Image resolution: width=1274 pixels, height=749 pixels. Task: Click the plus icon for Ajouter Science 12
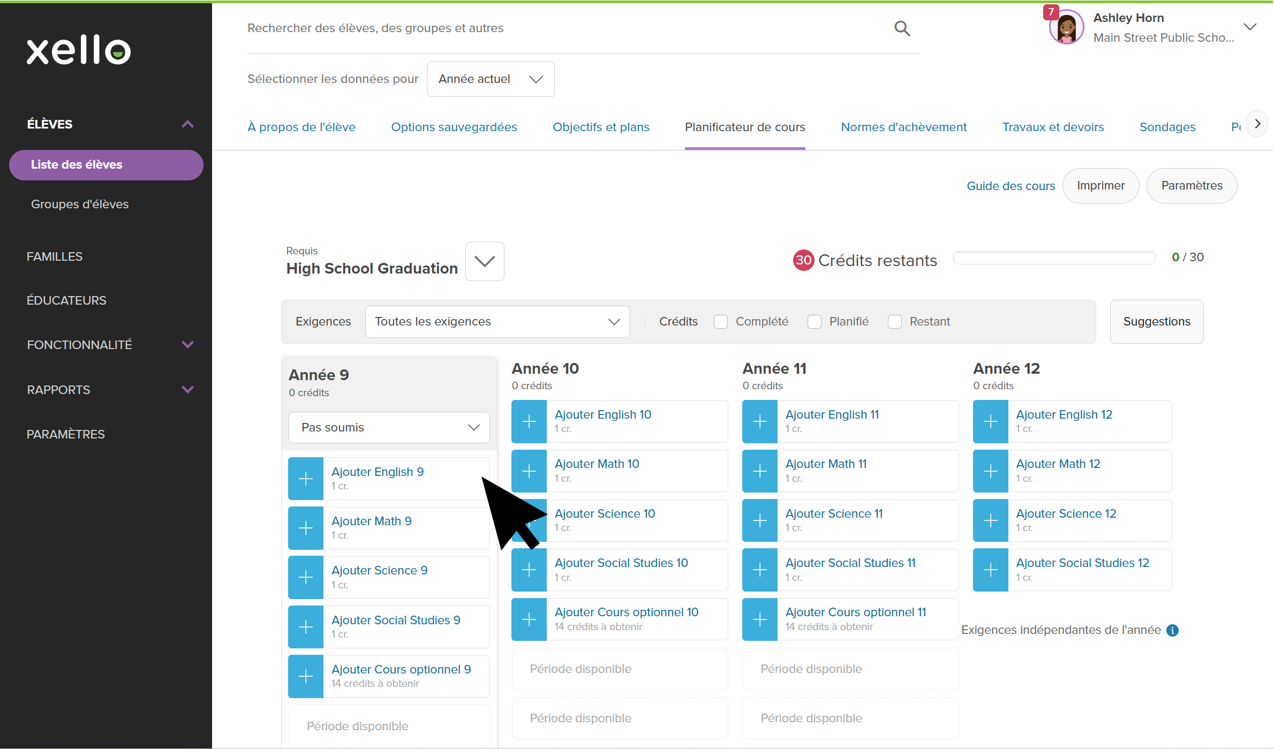tap(991, 520)
